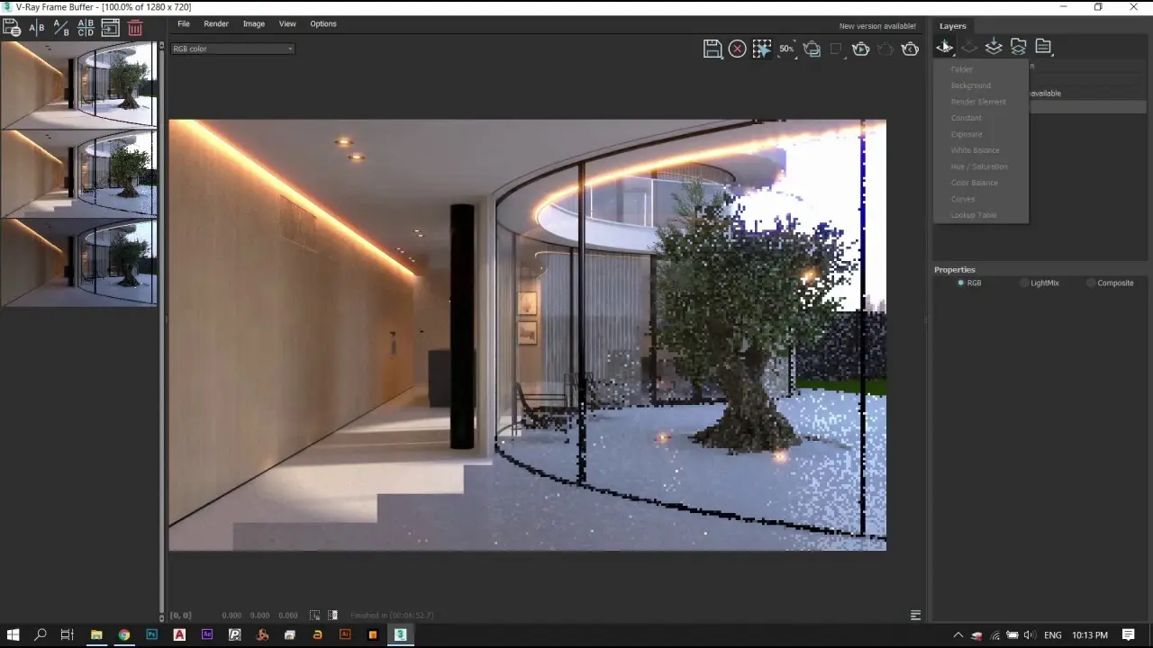
Task: Open the Windows Start menu
Action: [13, 635]
